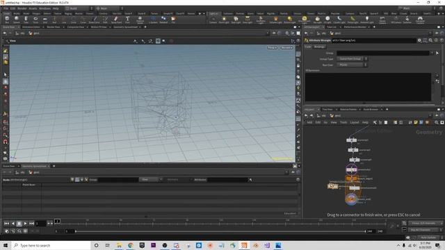Click play on the timeline

coord(25,224)
